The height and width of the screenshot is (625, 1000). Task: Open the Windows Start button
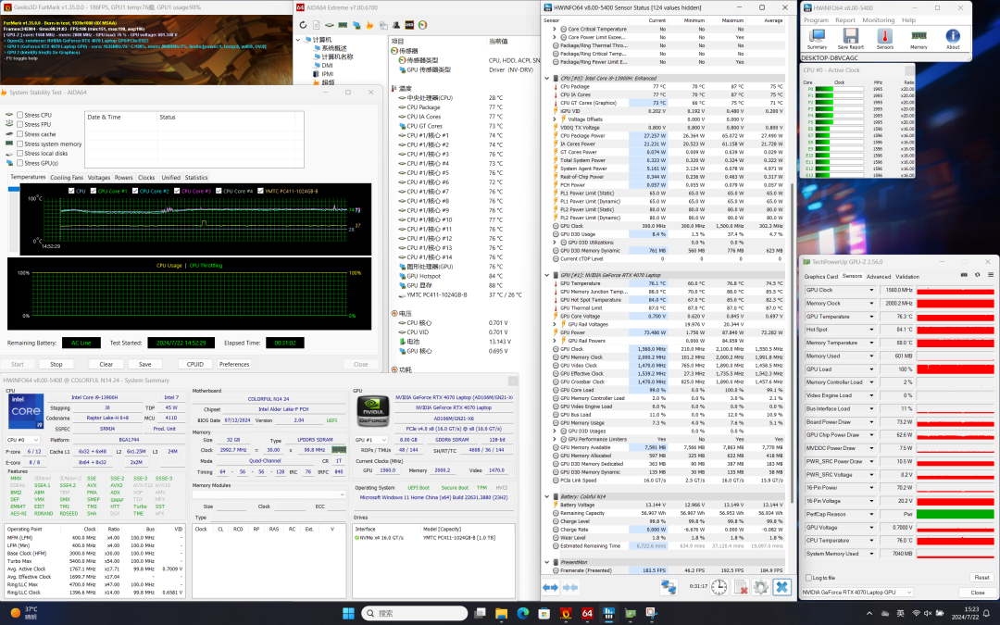(349, 613)
